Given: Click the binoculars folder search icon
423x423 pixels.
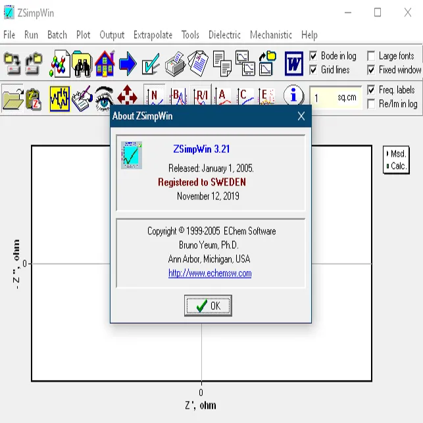Looking at the screenshot, I should click(x=82, y=64).
